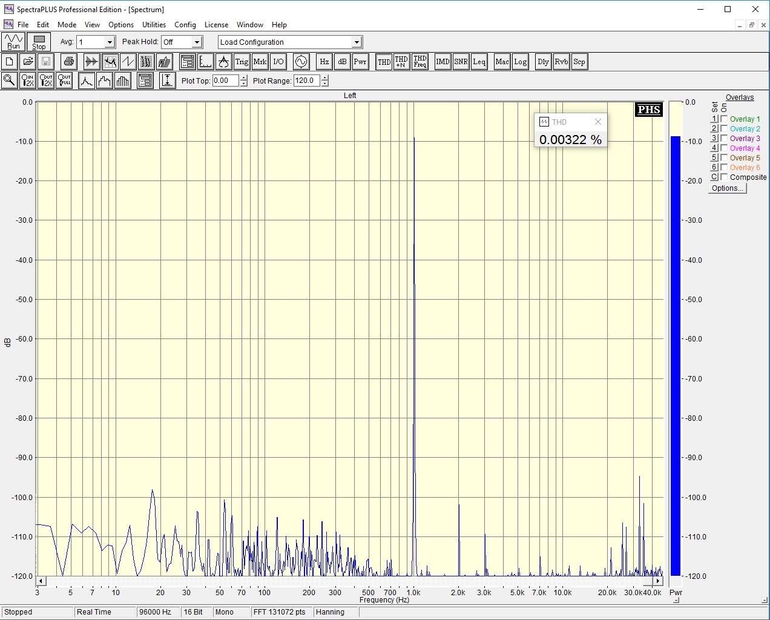
Task: Open the Peak Hold dropdown
Action: click(197, 42)
